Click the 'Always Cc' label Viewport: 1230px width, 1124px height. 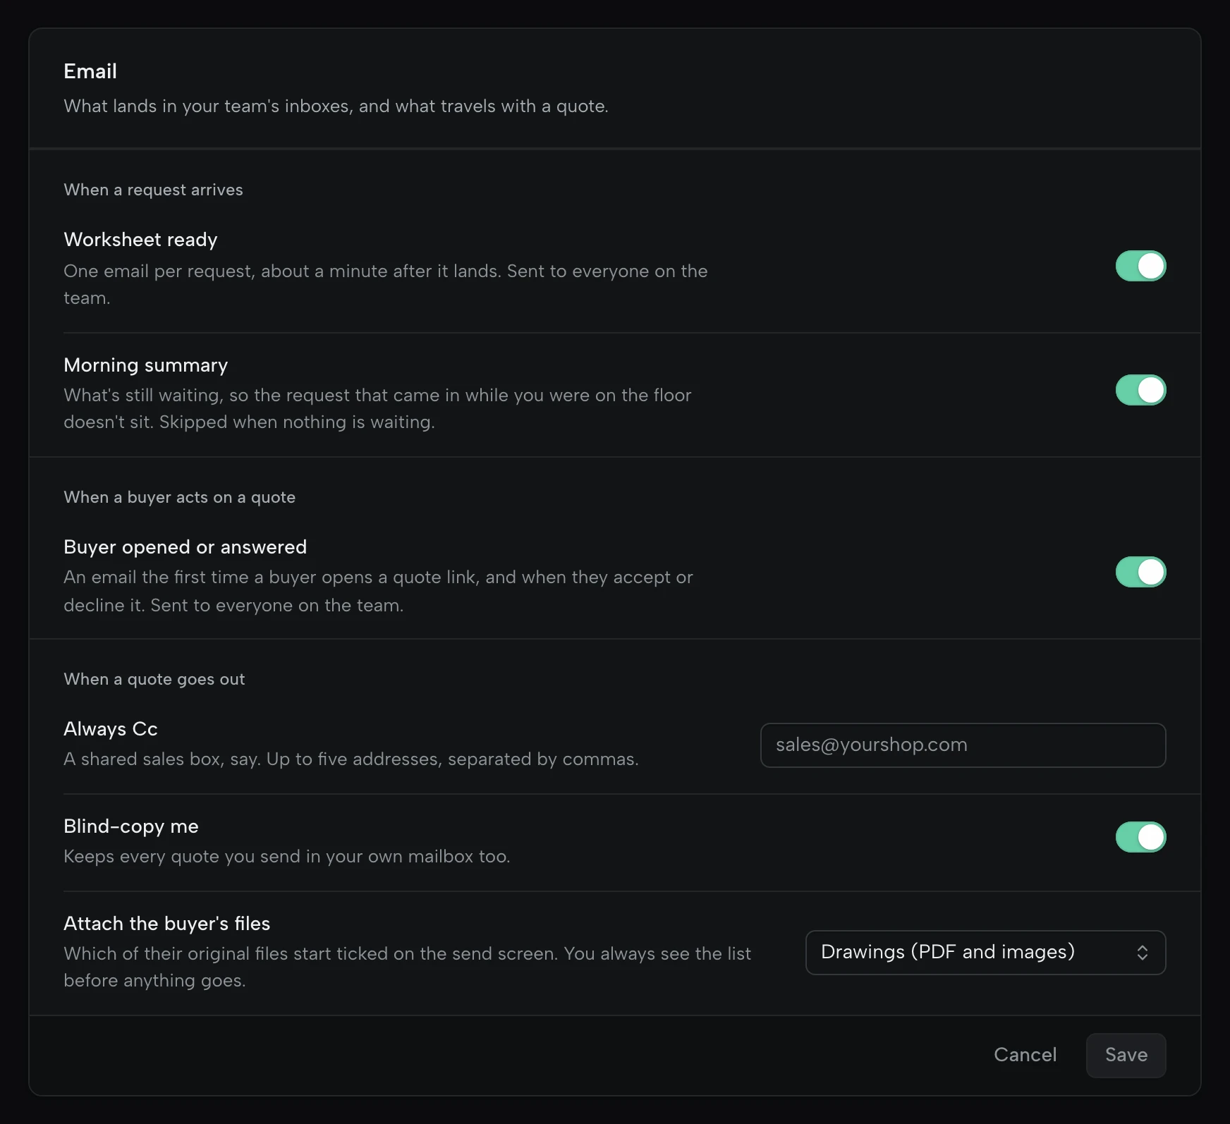click(111, 729)
